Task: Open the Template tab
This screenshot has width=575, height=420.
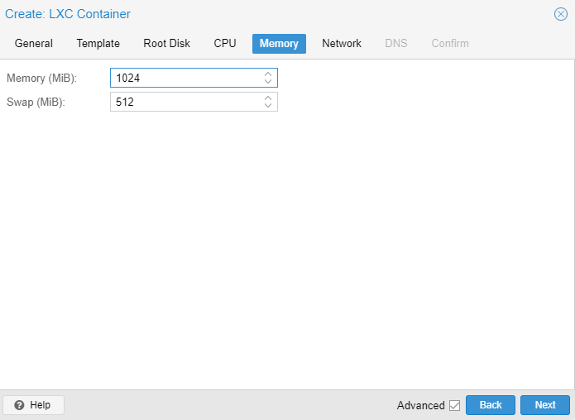Action: pyautogui.click(x=98, y=44)
